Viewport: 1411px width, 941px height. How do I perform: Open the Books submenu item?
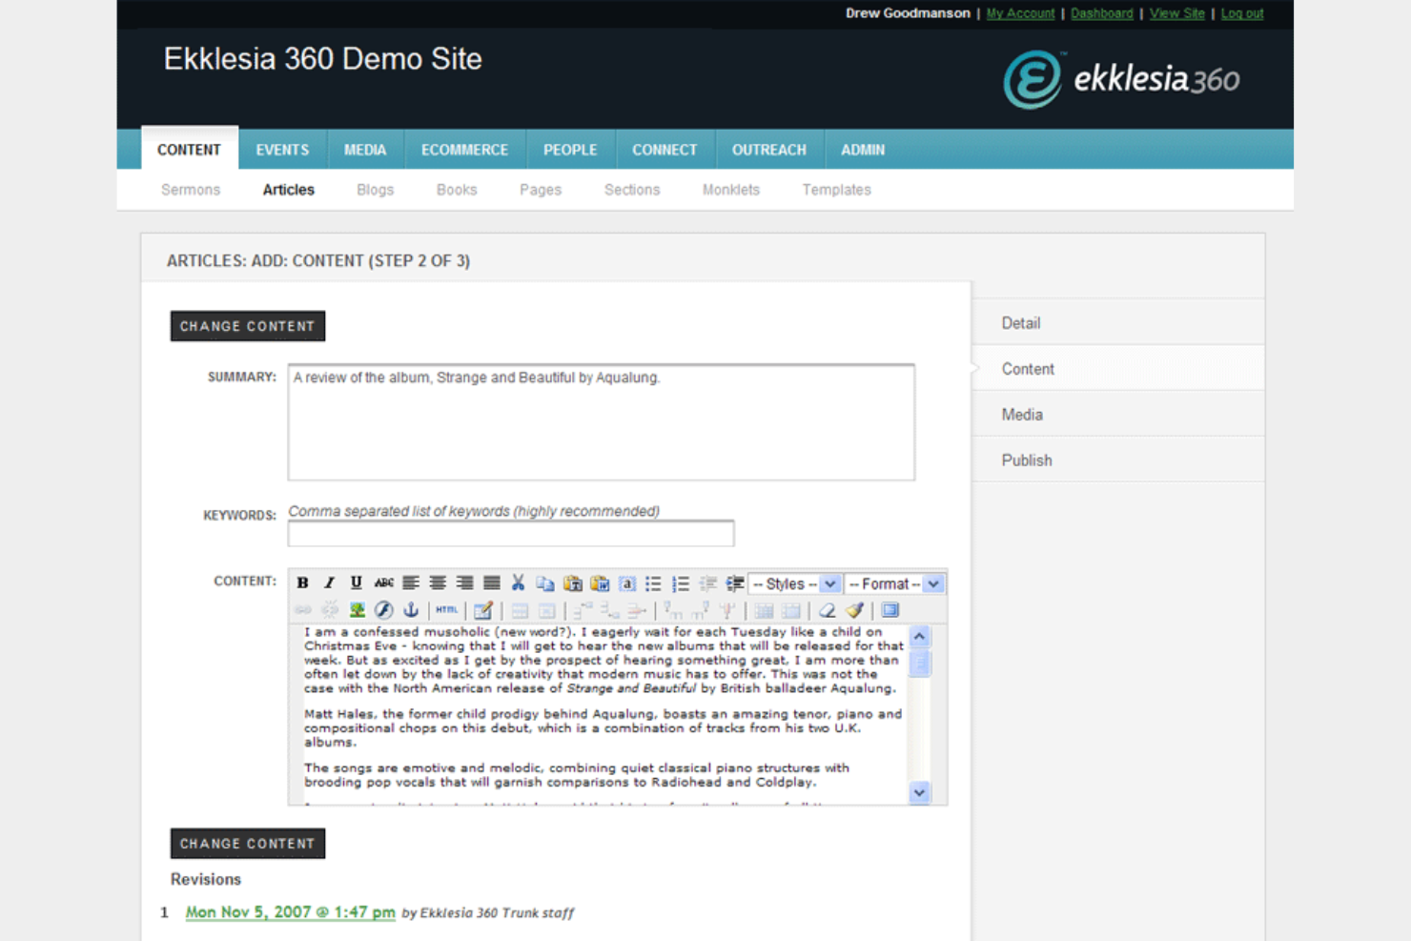[x=457, y=190]
